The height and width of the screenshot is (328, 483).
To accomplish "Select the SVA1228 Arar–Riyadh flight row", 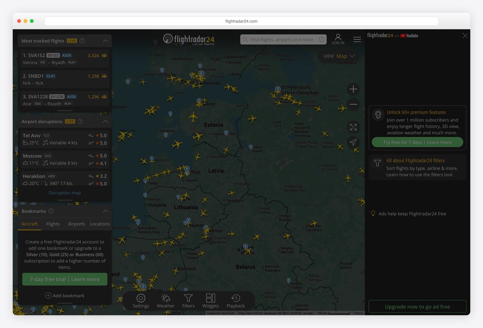I will (x=65, y=99).
